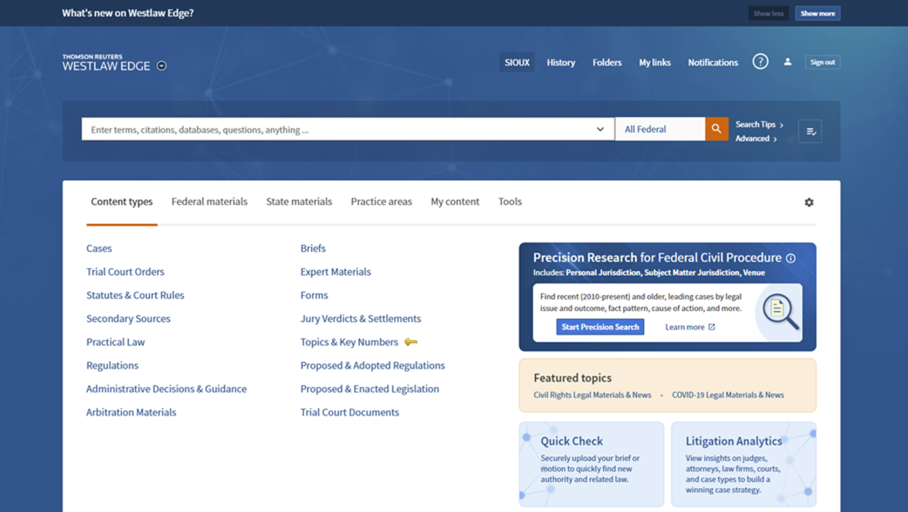908x512 pixels.
Task: Open the Litigation Analytics card
Action: [743, 464]
